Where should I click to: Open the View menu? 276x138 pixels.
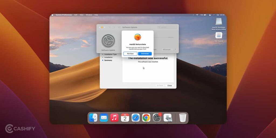[x=82, y=15]
